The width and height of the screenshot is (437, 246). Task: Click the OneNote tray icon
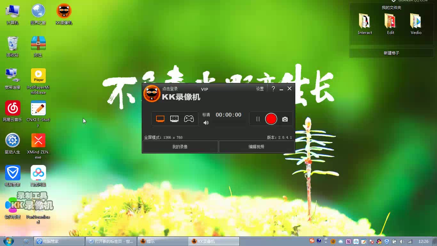coord(348,242)
